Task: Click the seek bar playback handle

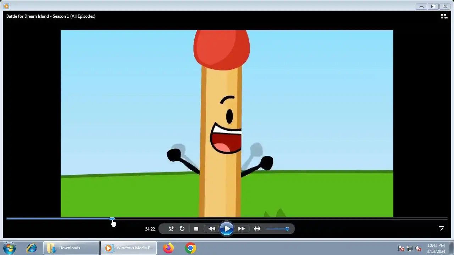Action: 112,219
